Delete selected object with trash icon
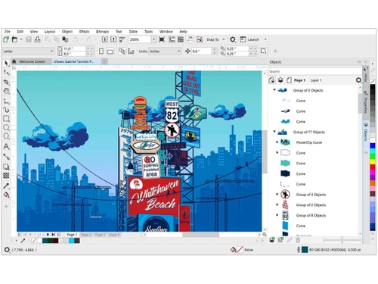 point(298,240)
